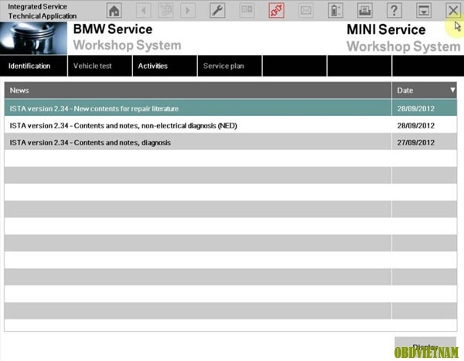
Task: Open the help question mark icon
Action: [x=394, y=11]
